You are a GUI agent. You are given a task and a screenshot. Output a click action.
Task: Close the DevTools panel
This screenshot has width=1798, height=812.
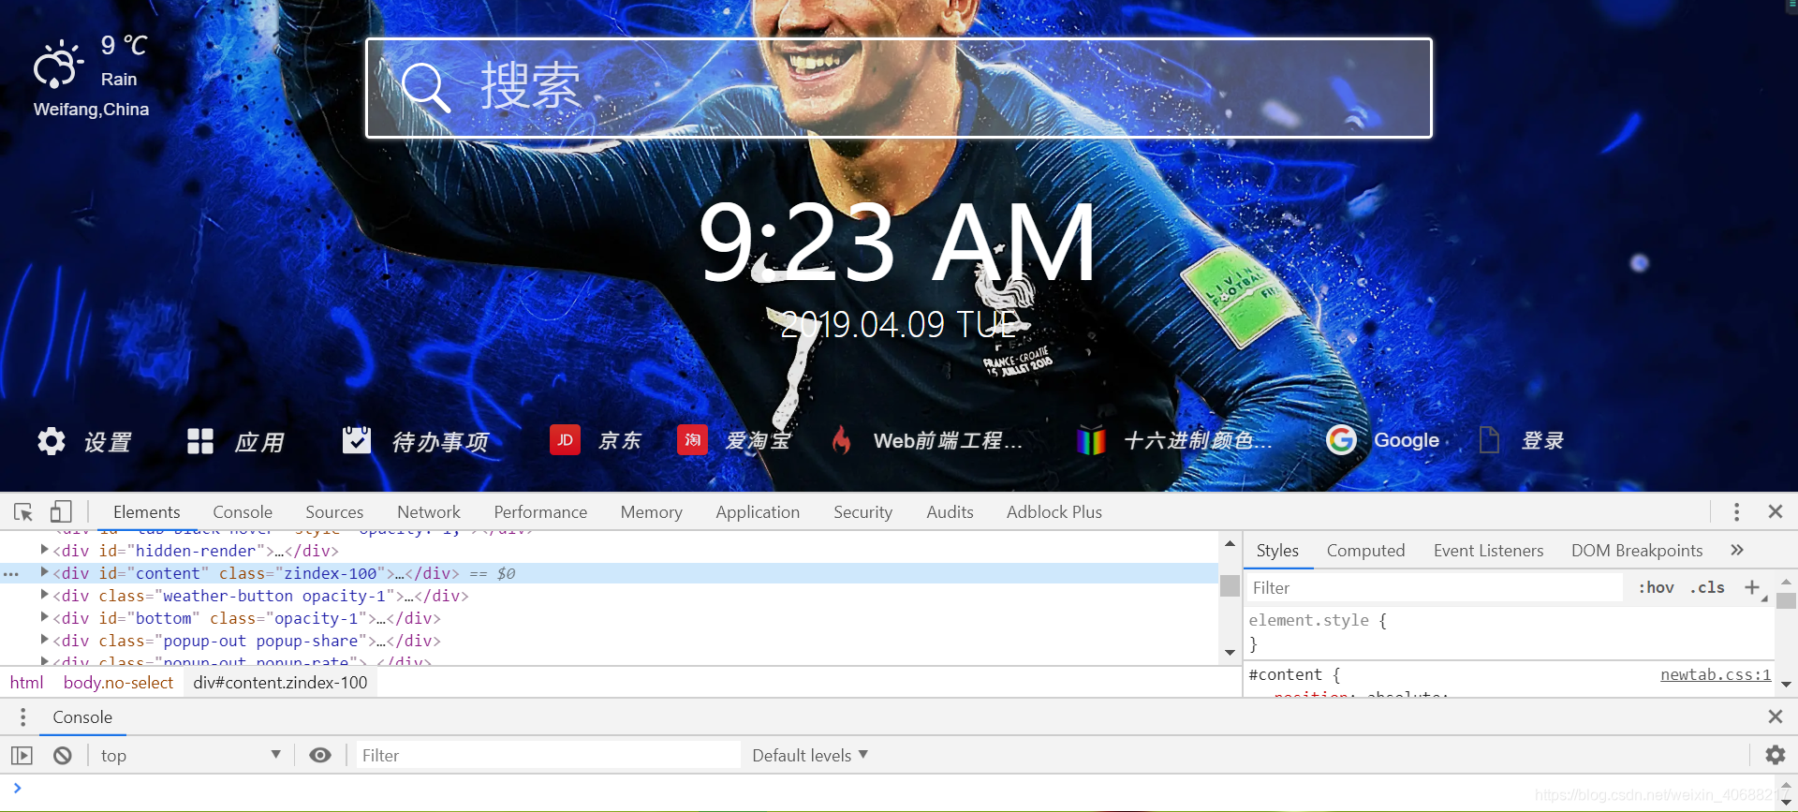pos(1776,511)
